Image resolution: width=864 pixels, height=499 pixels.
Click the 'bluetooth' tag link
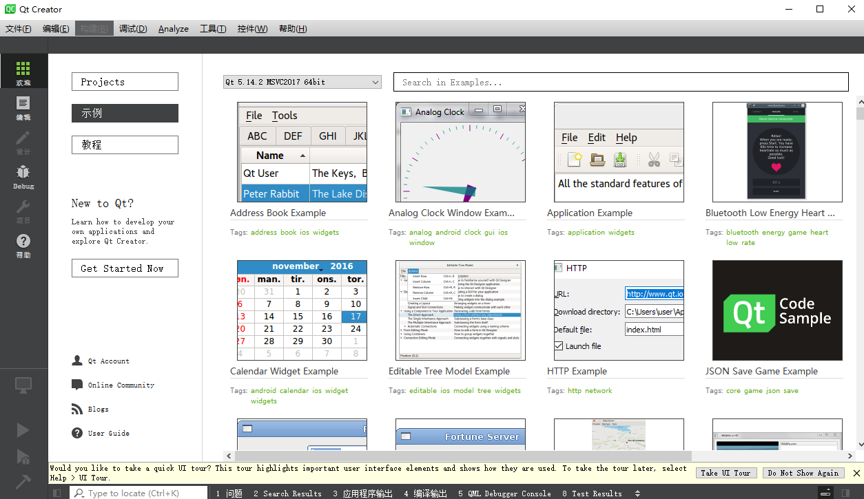click(742, 232)
